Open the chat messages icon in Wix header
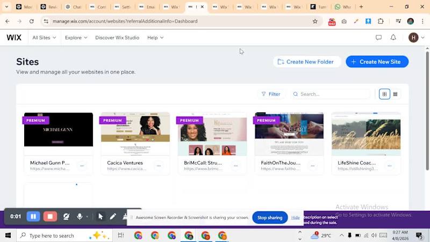Screen dimensions: 430x242 tap(378, 37)
